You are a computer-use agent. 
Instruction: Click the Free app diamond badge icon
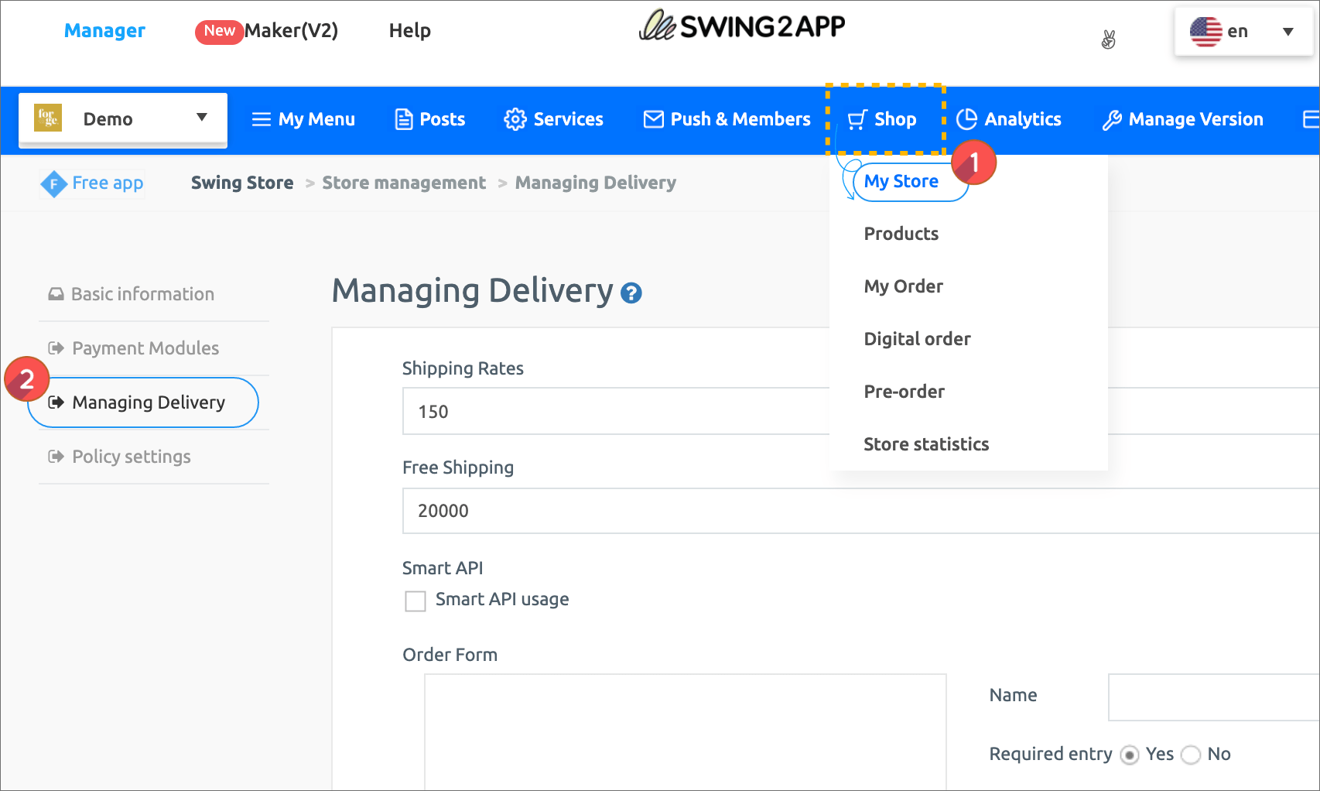[x=53, y=184]
